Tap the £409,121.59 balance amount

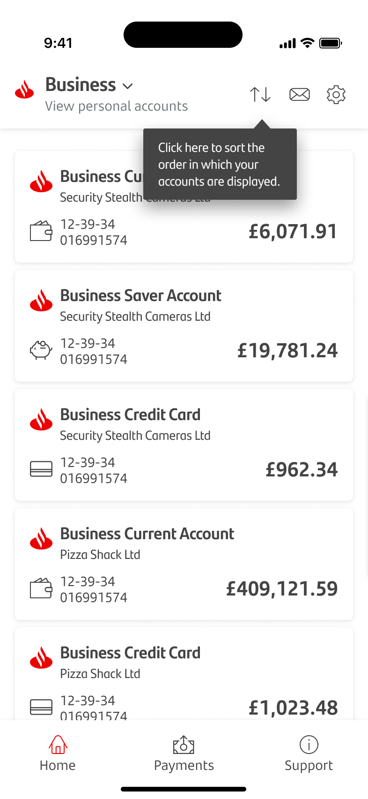tap(282, 588)
